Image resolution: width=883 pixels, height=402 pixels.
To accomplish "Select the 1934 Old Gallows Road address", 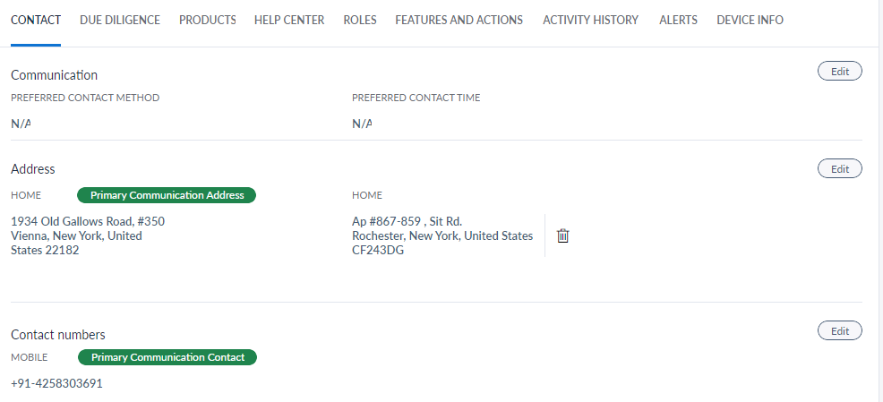I will pyautogui.click(x=87, y=235).
